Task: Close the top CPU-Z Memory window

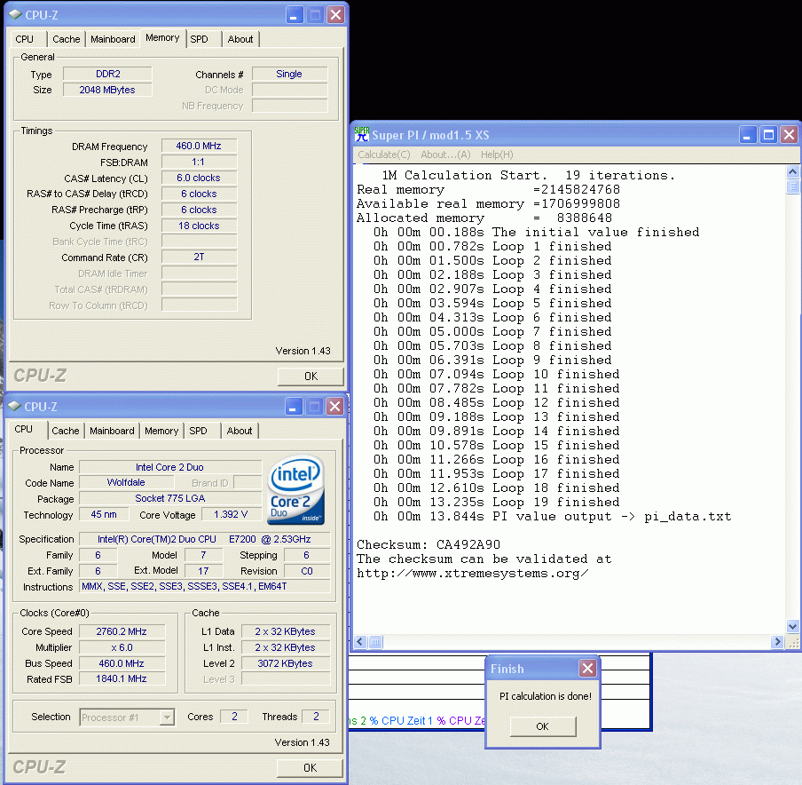Action: click(x=335, y=15)
